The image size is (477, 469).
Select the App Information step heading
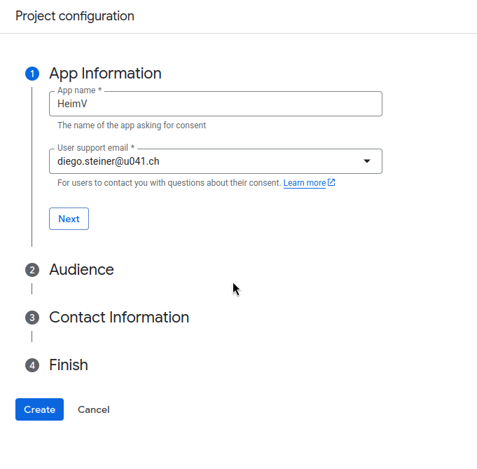105,74
